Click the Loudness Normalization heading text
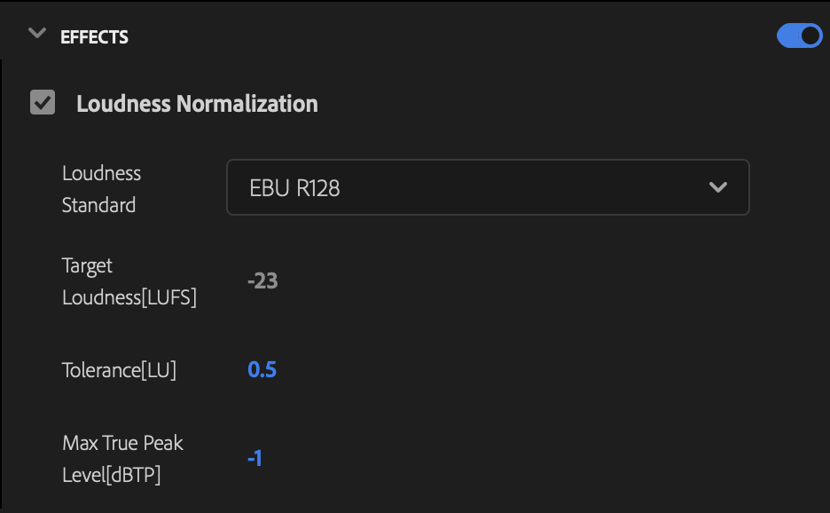 197,103
